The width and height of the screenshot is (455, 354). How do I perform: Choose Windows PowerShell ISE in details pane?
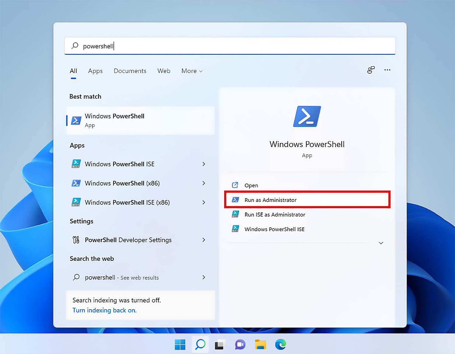[307, 229]
